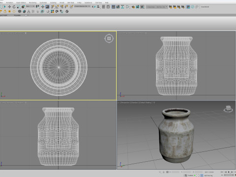Open the reference coordinate system dropdown
236x177 pixels.
(30, 6)
